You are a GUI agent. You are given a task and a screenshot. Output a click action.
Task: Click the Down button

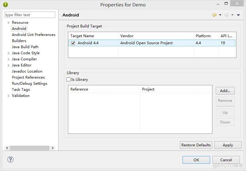point(225,122)
